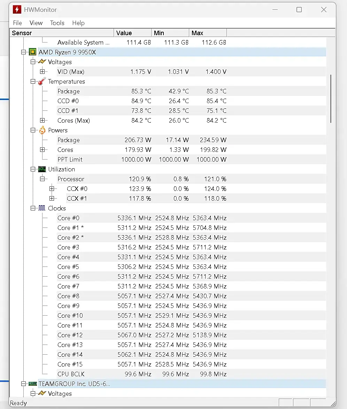The image size is (347, 409).
Task: Click the Voltages lightning icon under AMD Ryzen
Action: point(42,62)
